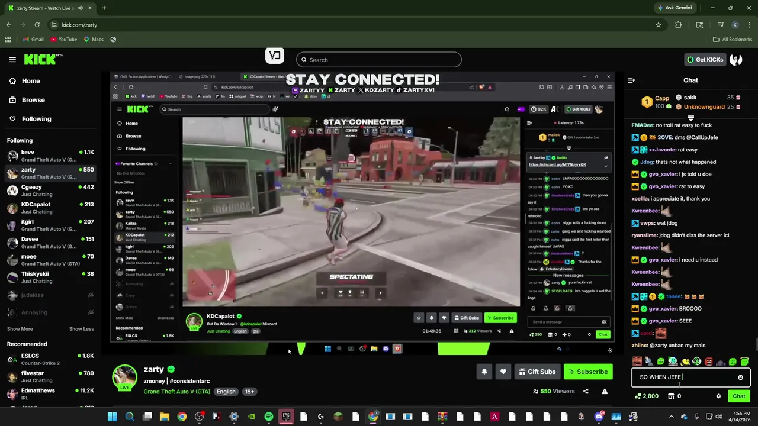Image resolution: width=758 pixels, height=426 pixels.
Task: Subscribe to zarty's channel
Action: (588, 372)
